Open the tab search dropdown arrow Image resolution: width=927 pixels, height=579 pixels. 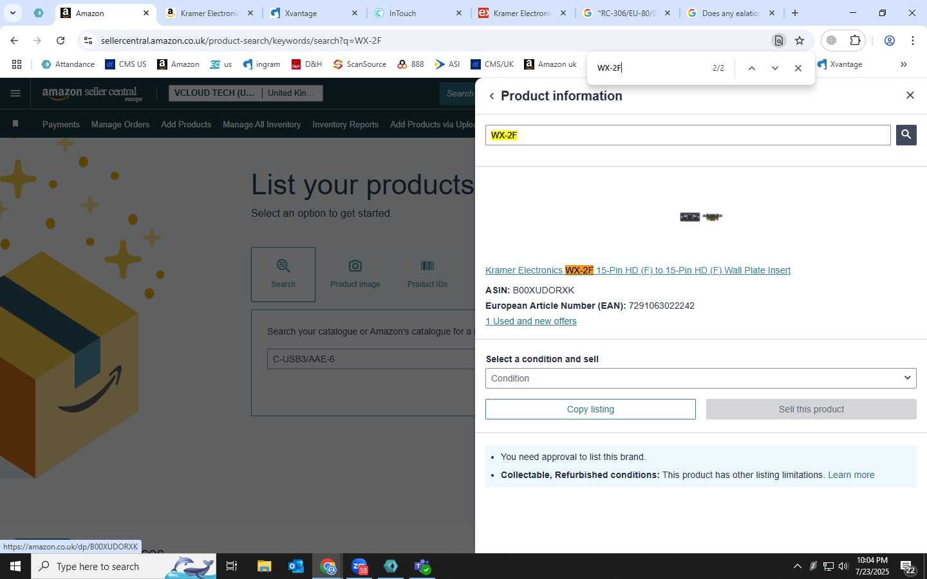point(12,13)
